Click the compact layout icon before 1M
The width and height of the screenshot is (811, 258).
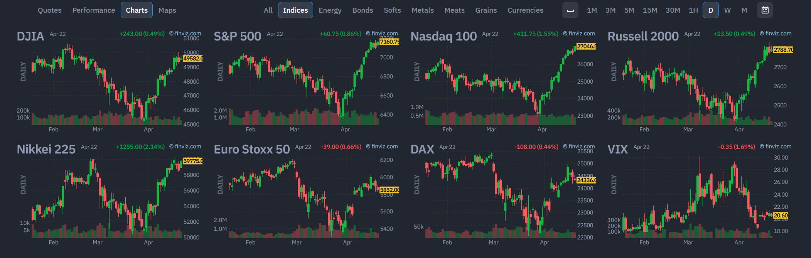pos(570,10)
